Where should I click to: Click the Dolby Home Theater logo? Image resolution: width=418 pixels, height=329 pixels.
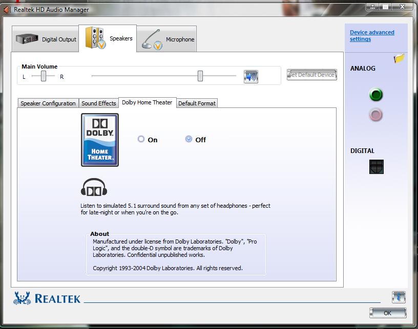[100, 140]
